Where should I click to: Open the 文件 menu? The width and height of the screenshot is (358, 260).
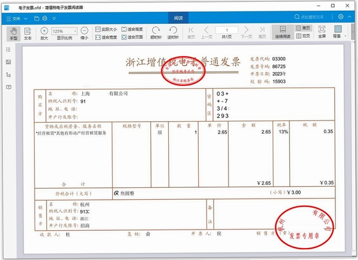13,18
